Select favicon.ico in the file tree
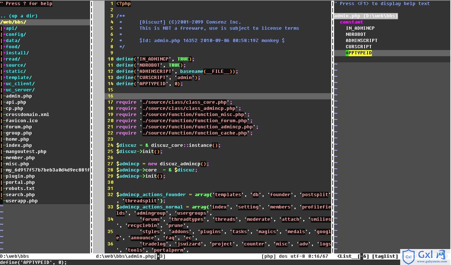Screen dimensions: 451x265 point(22,121)
